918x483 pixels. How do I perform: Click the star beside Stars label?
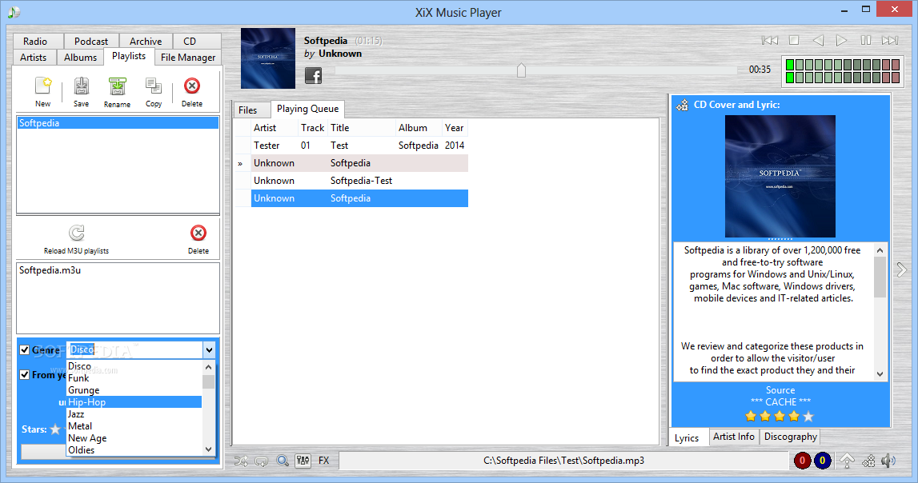(55, 429)
